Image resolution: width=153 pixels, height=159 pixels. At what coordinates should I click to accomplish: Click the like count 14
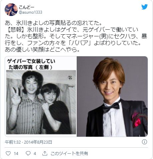click(x=16, y=154)
